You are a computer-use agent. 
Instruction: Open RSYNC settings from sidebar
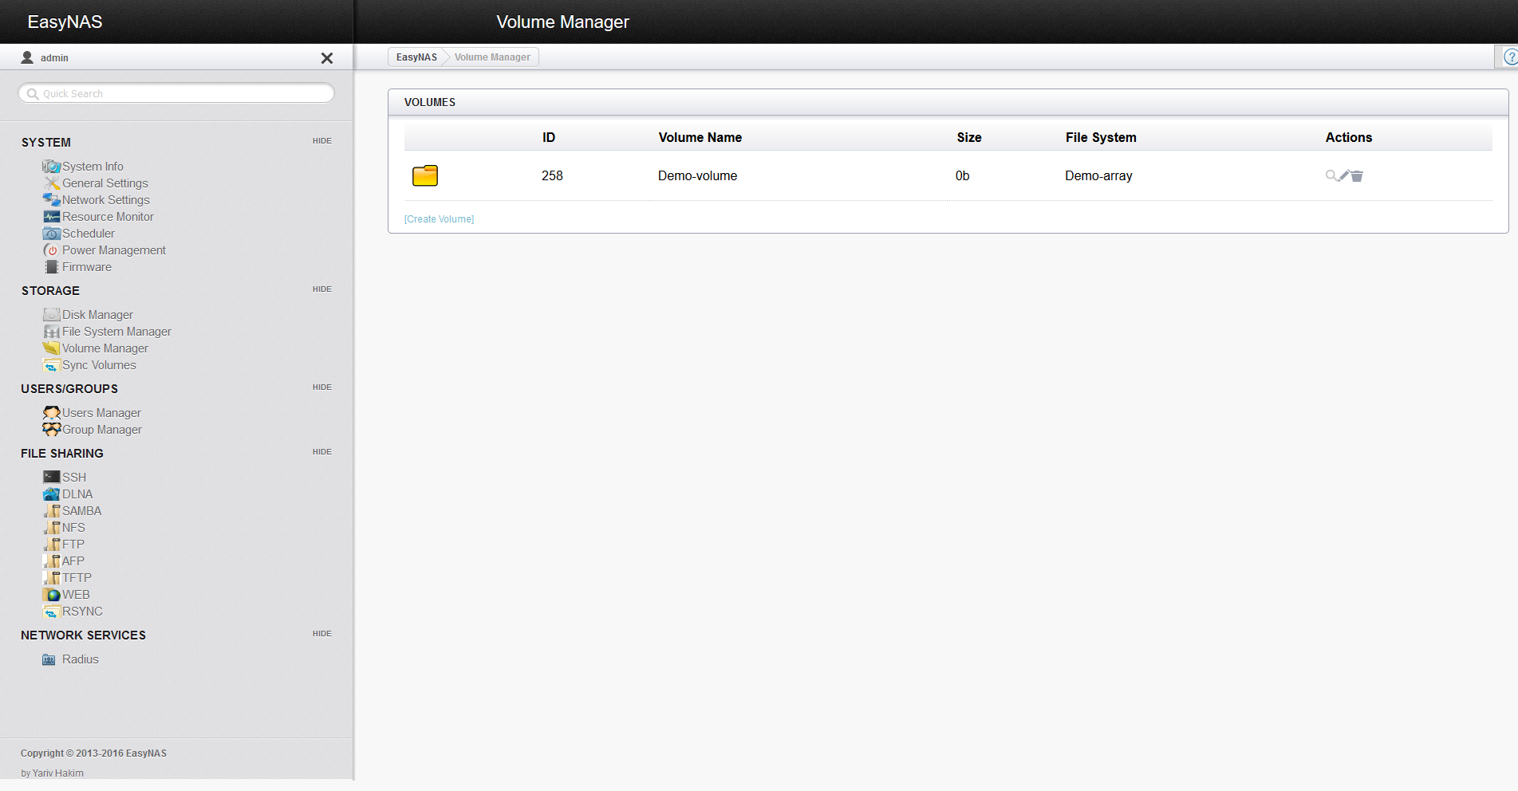tap(82, 612)
